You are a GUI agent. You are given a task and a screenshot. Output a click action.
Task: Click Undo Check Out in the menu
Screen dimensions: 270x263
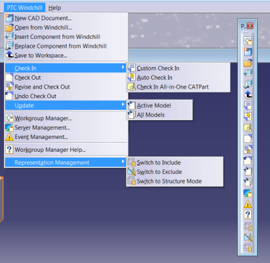(66, 96)
